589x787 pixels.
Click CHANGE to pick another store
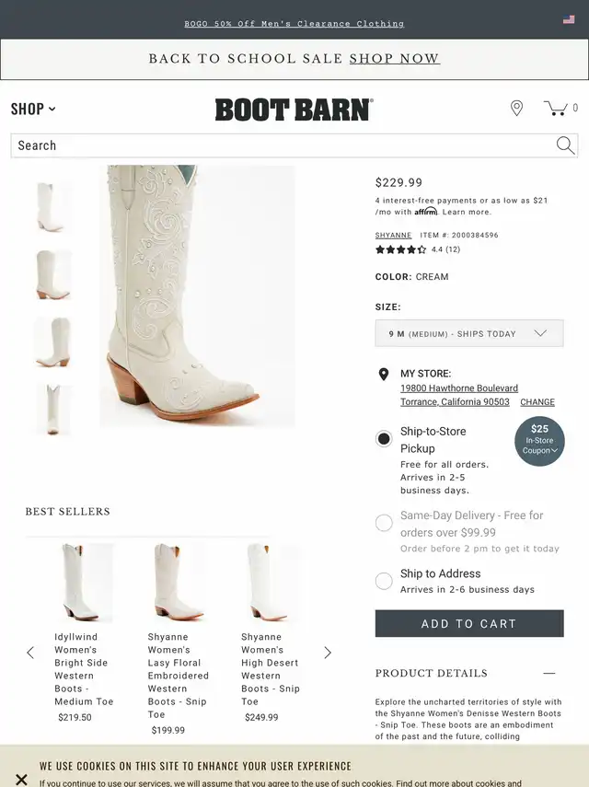(537, 402)
